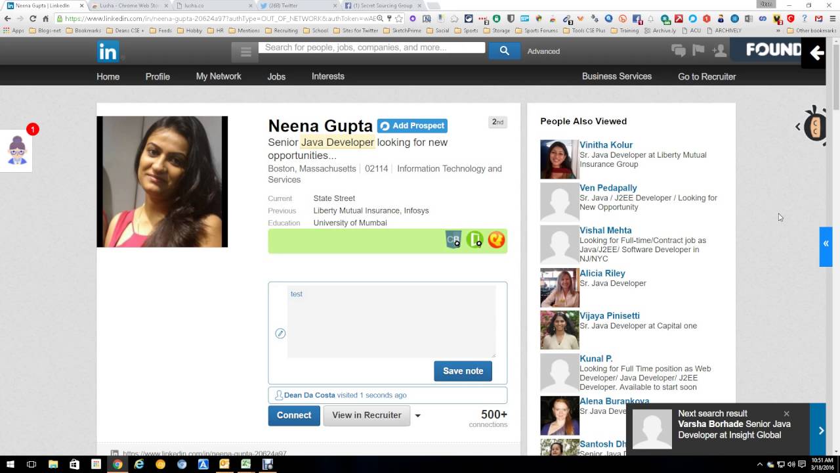Switch to the Lusha Chrome Web Store tab

(128, 5)
